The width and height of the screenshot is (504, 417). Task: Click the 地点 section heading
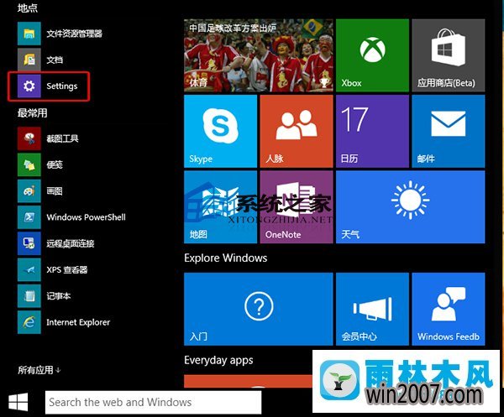28,8
